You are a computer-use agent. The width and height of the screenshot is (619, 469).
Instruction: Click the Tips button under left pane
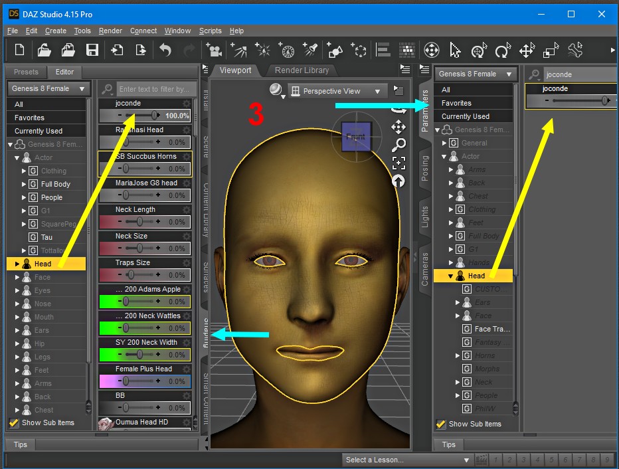(21, 444)
